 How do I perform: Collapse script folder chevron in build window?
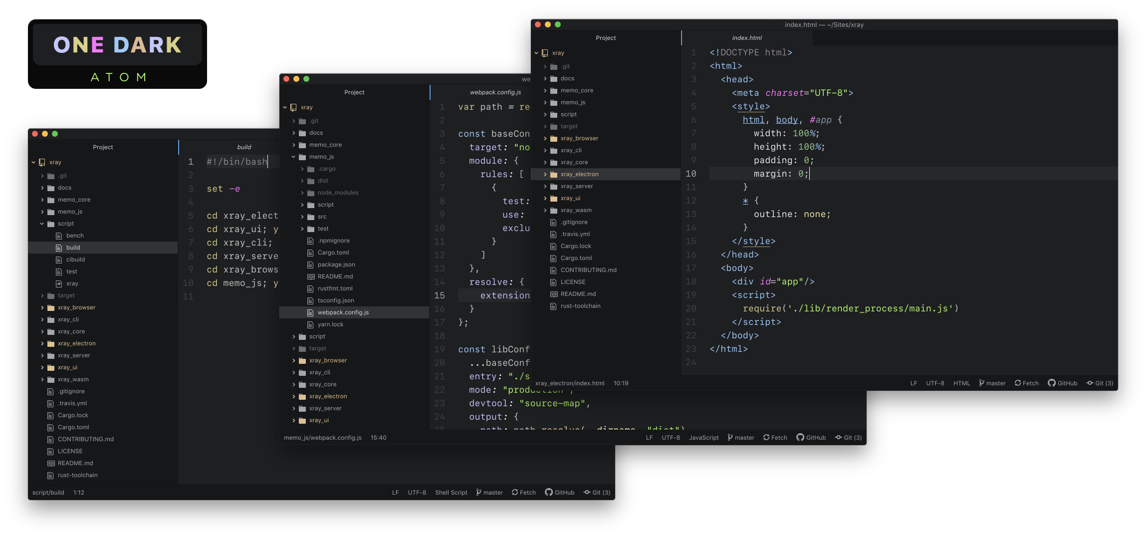coord(42,224)
